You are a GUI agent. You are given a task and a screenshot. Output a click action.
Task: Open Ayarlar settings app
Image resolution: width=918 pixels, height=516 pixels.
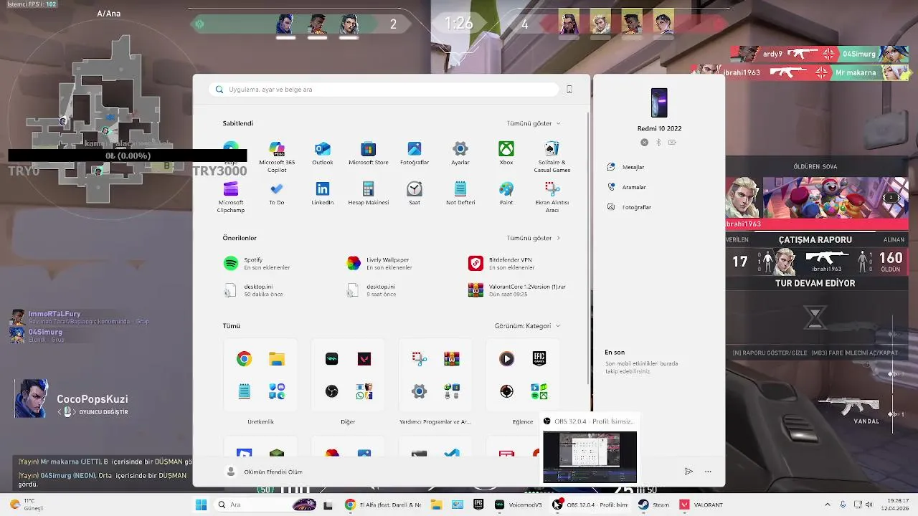pyautogui.click(x=460, y=153)
